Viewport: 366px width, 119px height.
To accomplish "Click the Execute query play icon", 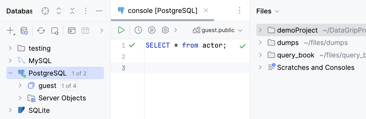I will [x=121, y=30].
